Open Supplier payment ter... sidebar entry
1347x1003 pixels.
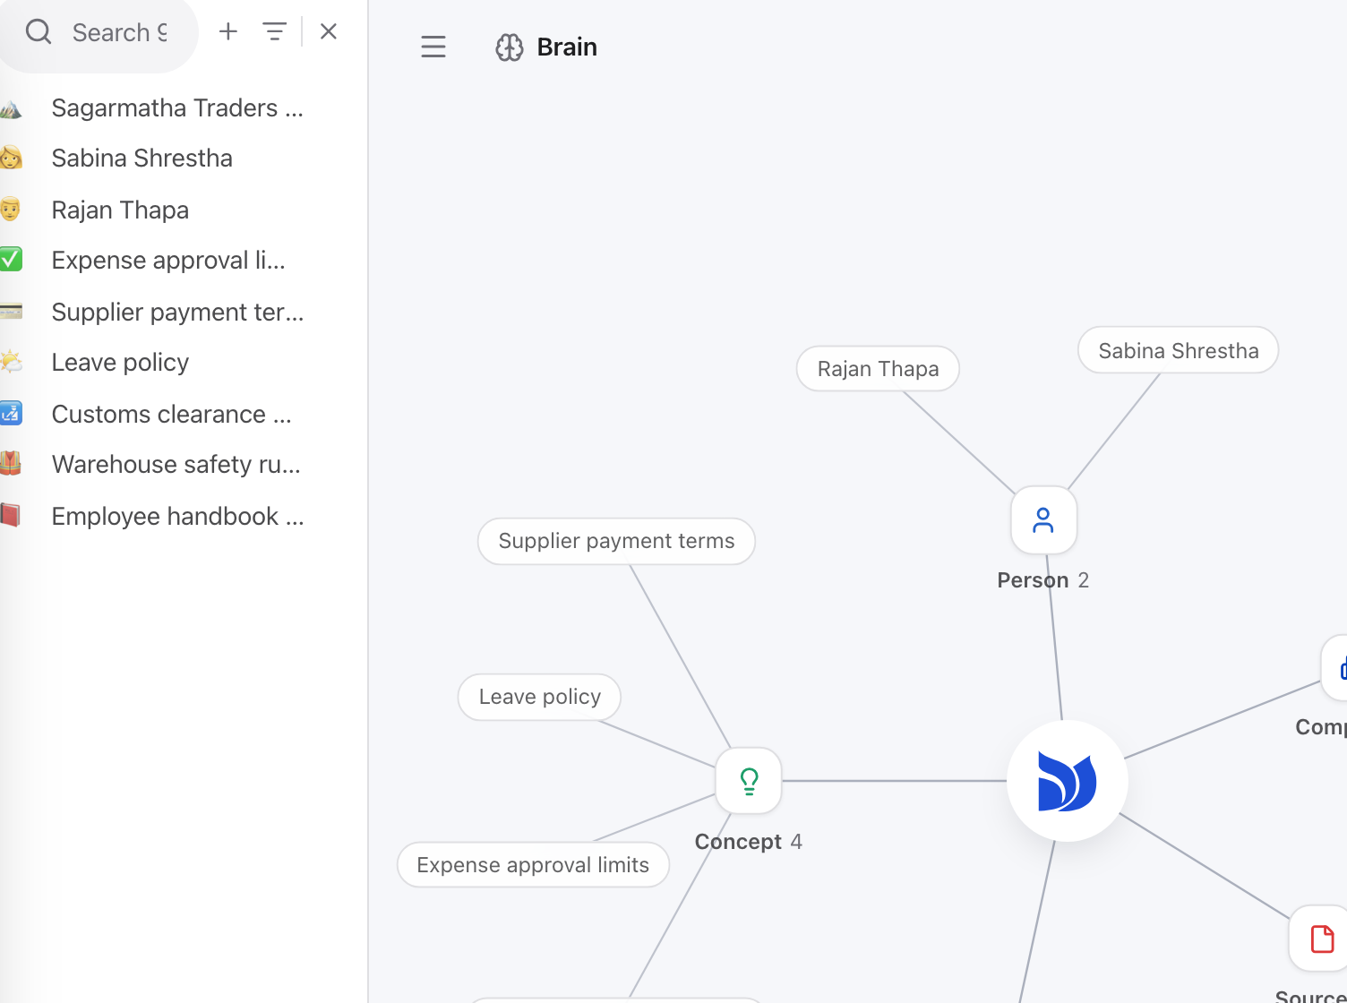pos(177,312)
